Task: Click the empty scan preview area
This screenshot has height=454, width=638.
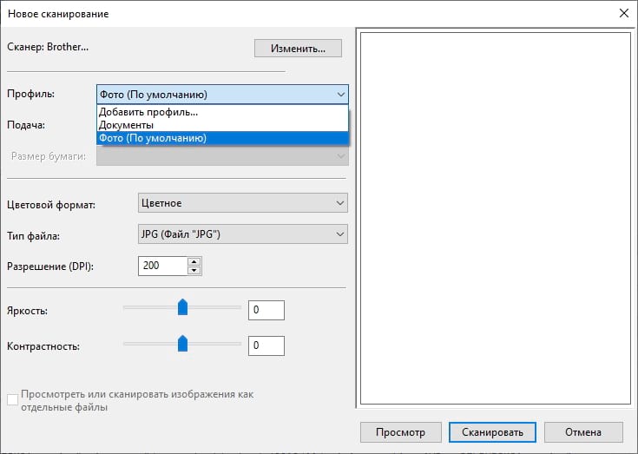Action: tap(494, 217)
